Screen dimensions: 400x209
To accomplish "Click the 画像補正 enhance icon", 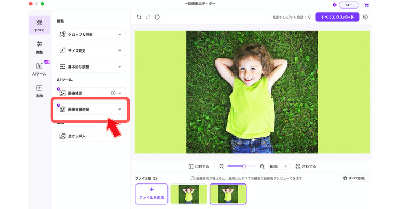I will [x=62, y=93].
